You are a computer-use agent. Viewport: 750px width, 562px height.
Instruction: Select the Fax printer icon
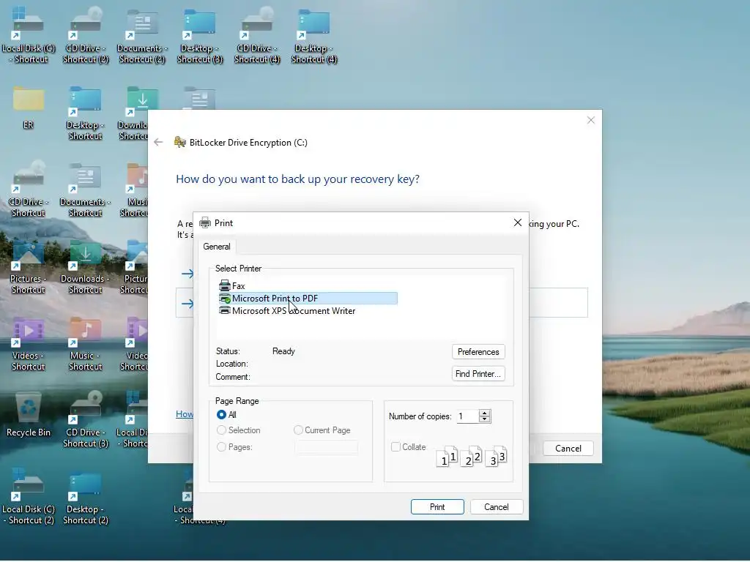224,286
